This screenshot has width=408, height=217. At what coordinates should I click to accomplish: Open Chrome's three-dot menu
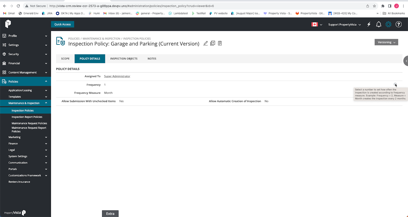[403, 6]
